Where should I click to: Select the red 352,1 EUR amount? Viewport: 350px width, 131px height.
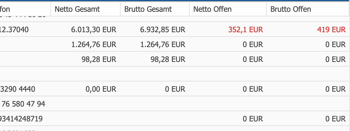pos(246,30)
